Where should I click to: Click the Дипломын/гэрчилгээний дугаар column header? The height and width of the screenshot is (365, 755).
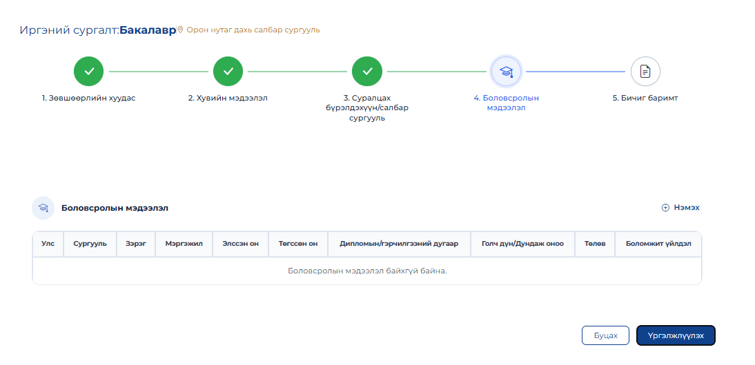coord(399,244)
